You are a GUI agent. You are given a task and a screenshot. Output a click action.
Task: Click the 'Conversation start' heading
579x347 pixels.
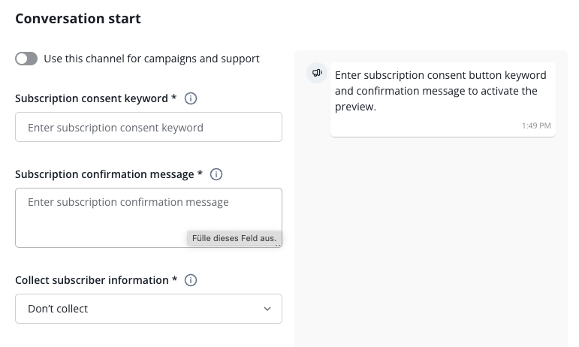click(78, 19)
